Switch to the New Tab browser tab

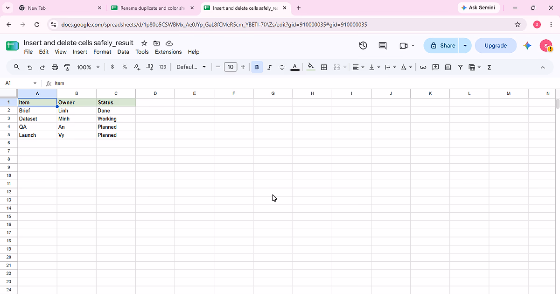61,8
